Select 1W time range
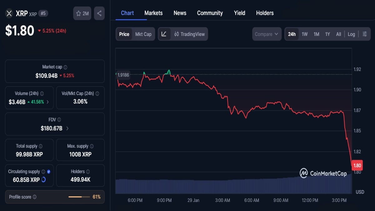 (x=305, y=34)
